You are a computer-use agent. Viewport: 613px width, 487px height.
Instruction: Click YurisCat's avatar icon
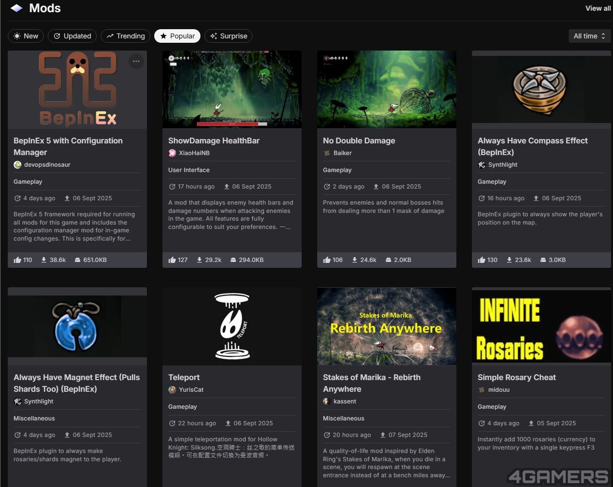coord(172,390)
